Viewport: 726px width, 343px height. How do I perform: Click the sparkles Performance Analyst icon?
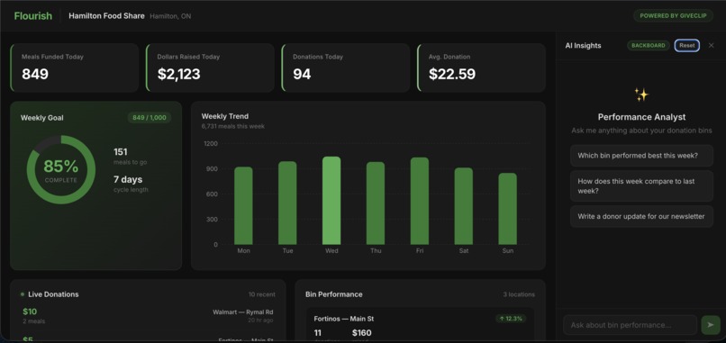pyautogui.click(x=641, y=95)
